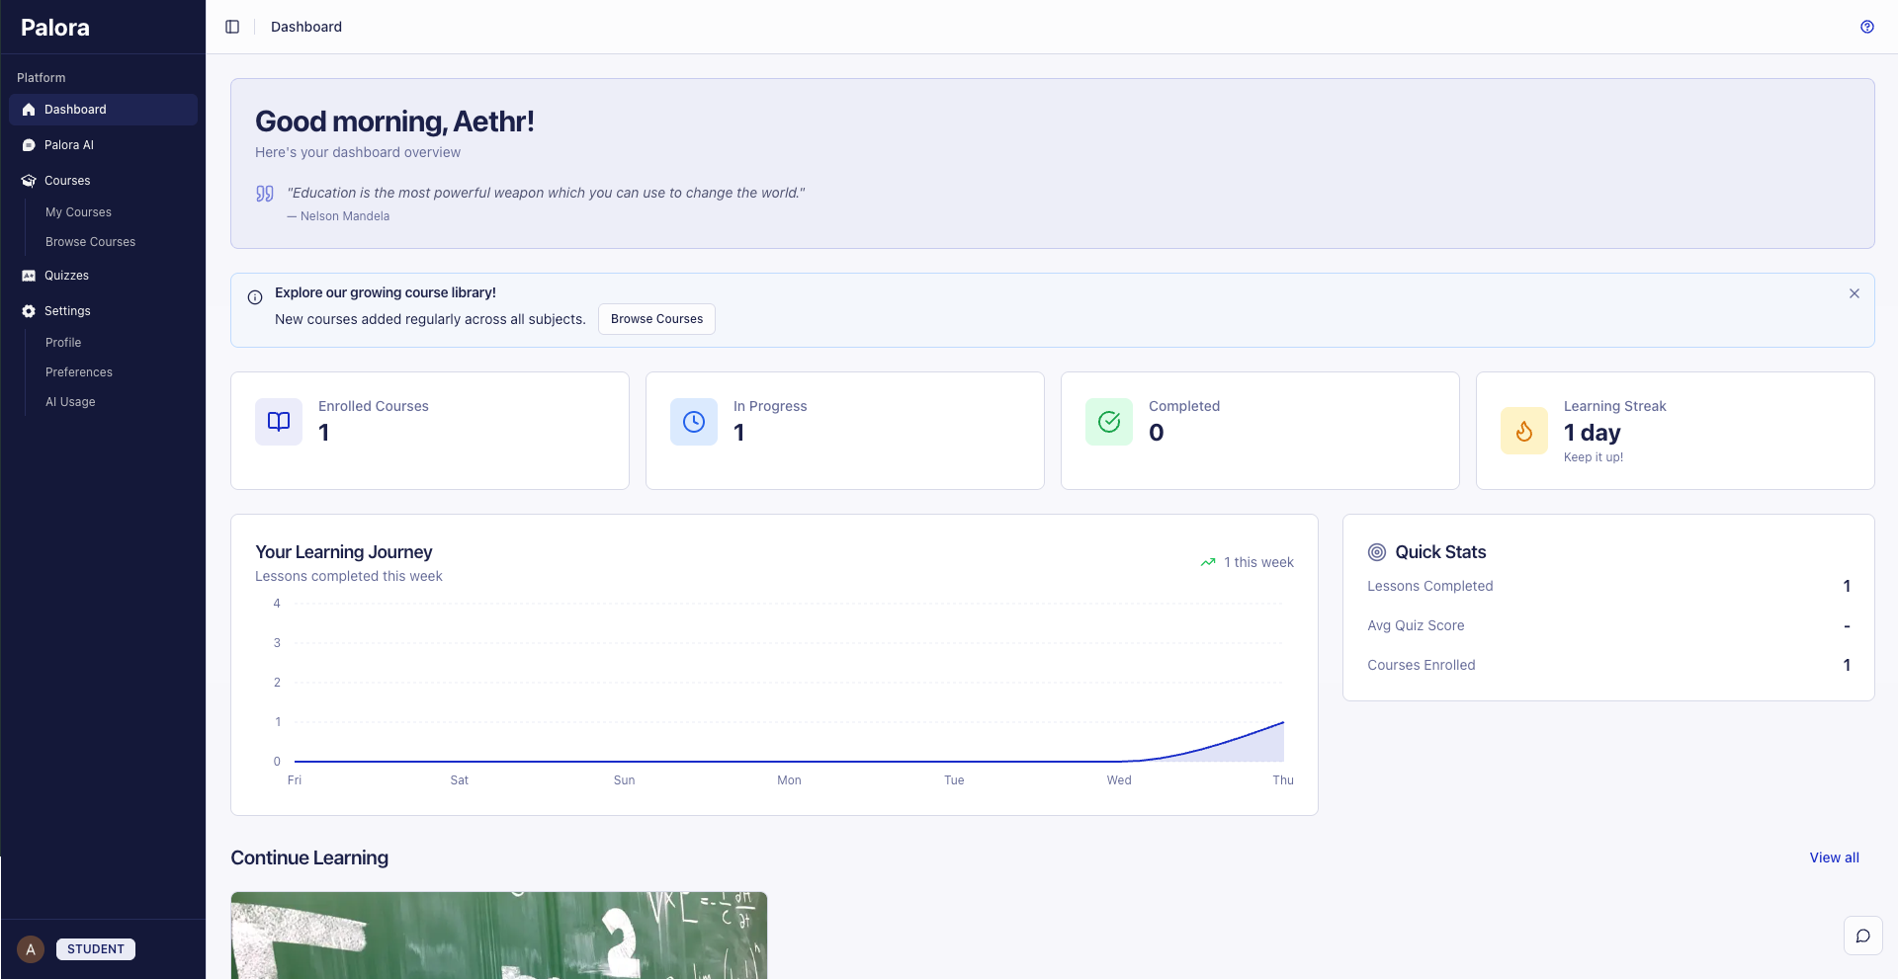This screenshot has width=1898, height=979.
Task: Open Settings via the gear icon
Action: (x=28, y=310)
